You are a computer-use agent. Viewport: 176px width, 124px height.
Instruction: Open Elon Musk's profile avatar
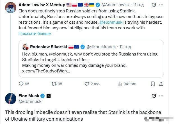pos(10,98)
